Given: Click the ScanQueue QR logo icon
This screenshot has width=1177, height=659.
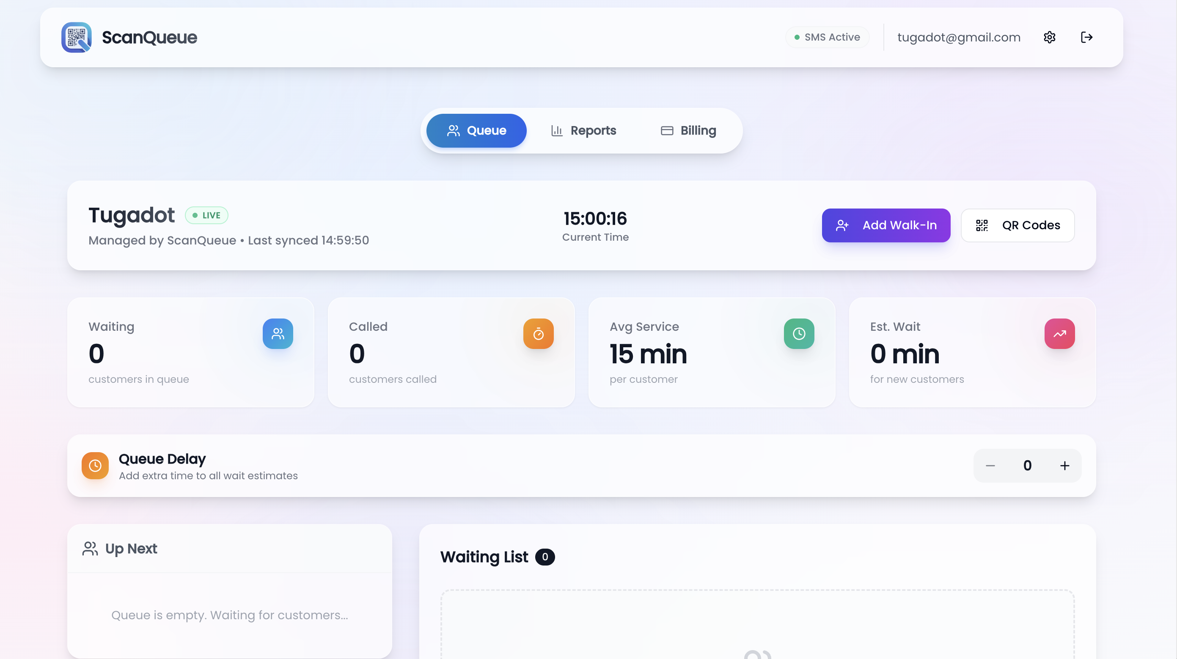Looking at the screenshot, I should click(76, 37).
